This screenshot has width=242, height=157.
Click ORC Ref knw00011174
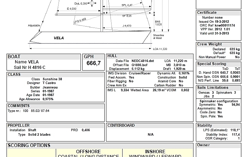coord(225,25)
